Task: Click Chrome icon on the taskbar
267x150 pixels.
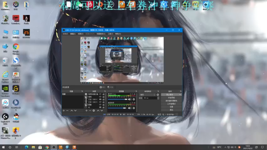Action: tap(47, 147)
